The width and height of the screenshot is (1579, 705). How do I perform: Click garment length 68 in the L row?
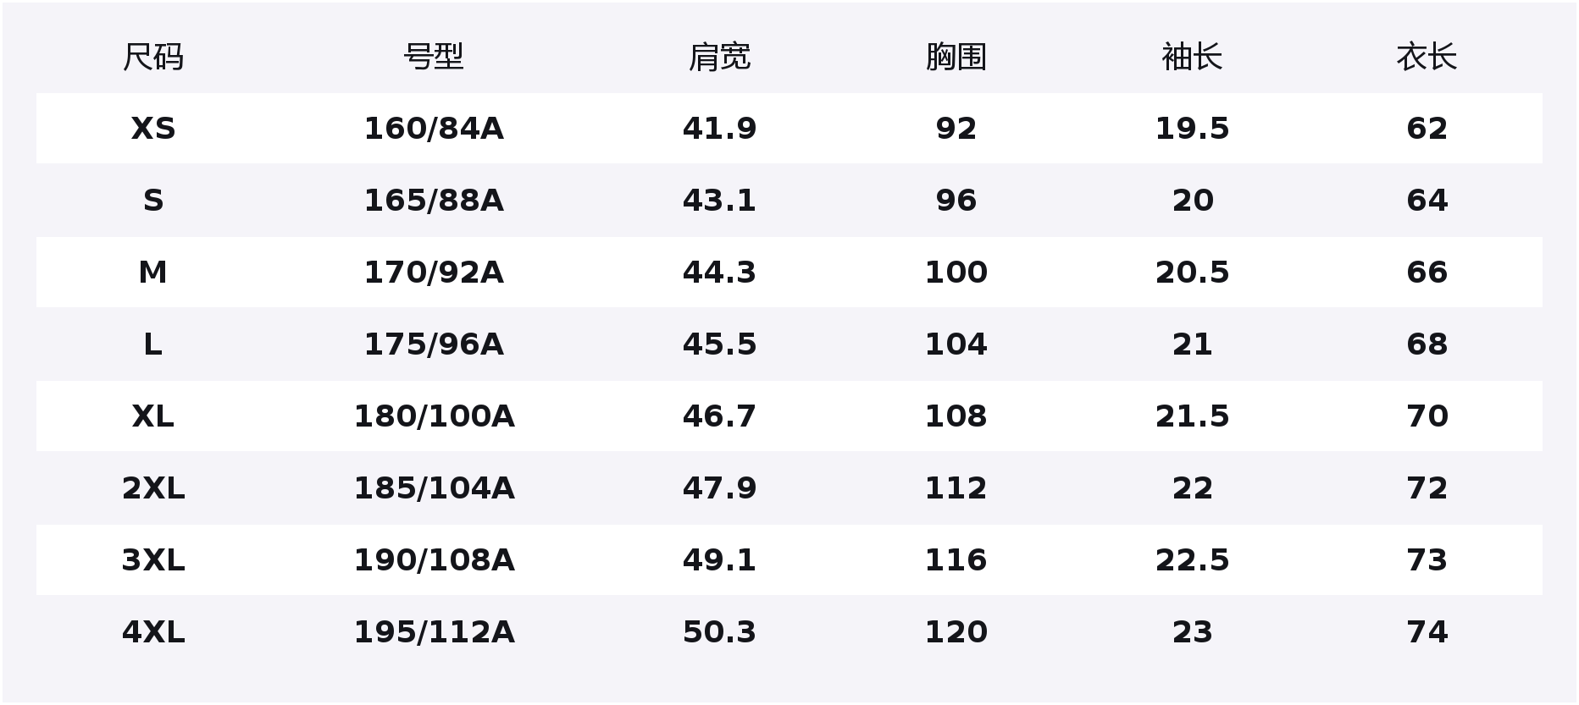1427,344
